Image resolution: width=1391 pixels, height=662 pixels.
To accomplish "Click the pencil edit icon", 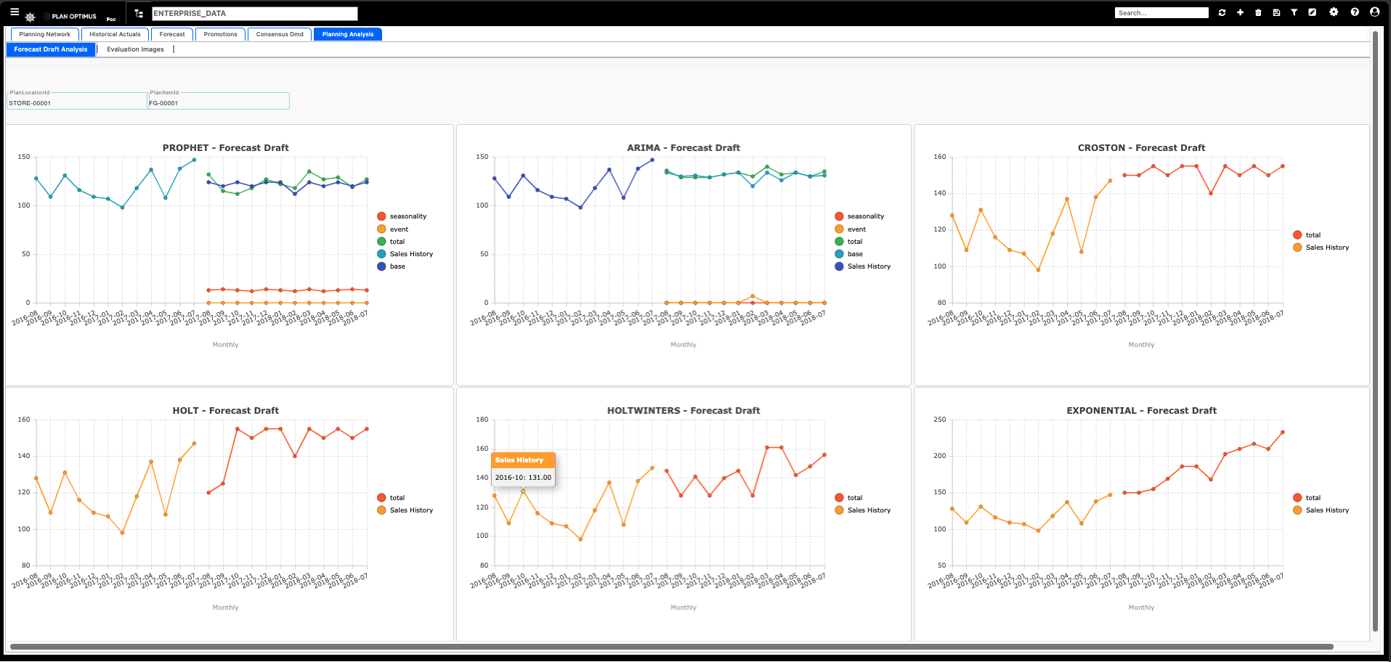I will click(x=1312, y=12).
